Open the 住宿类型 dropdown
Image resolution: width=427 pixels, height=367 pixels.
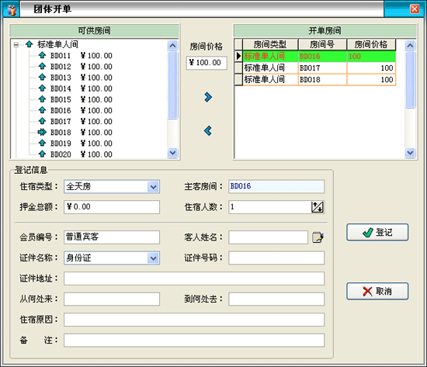pos(153,187)
